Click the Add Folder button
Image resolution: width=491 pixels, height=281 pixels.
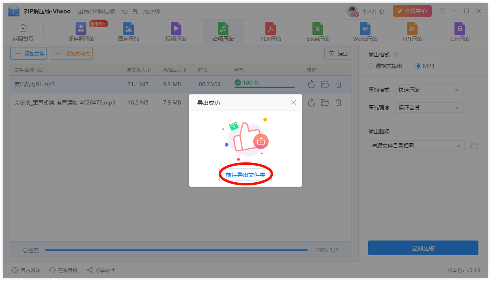(71, 53)
